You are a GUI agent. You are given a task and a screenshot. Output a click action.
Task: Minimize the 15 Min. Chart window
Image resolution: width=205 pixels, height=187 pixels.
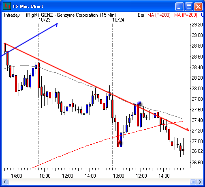pyautogui.click(x=179, y=7)
